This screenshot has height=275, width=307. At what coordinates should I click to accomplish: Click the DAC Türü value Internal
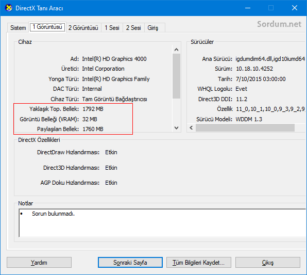tap(92, 89)
